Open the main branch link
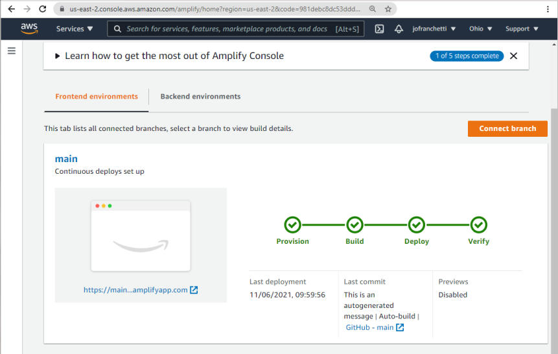Image resolution: width=558 pixels, height=354 pixels. pos(66,159)
